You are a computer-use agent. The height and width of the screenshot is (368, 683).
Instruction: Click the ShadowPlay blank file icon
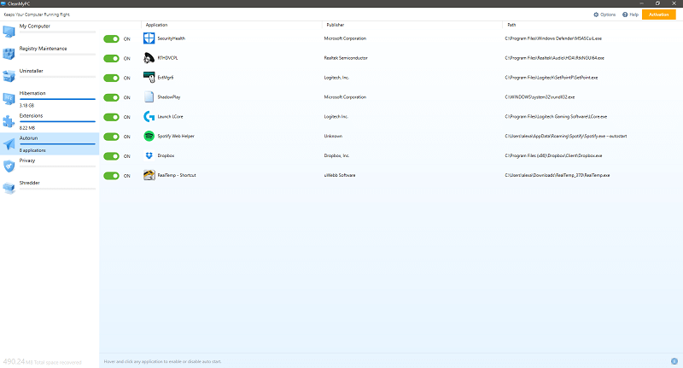point(149,96)
